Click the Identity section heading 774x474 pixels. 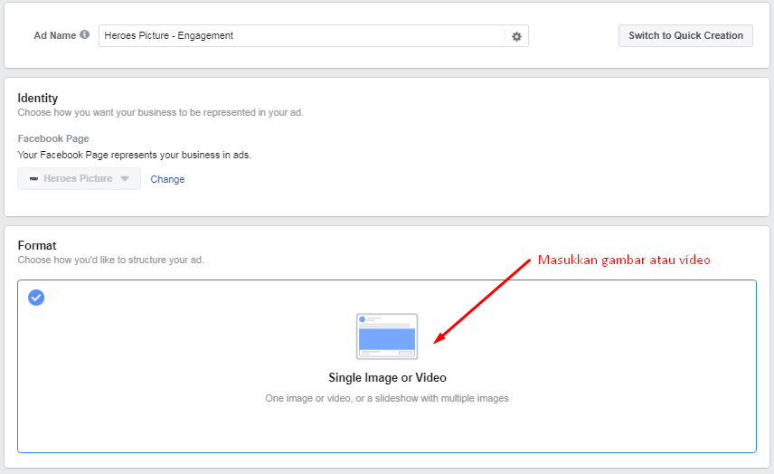pyautogui.click(x=37, y=98)
